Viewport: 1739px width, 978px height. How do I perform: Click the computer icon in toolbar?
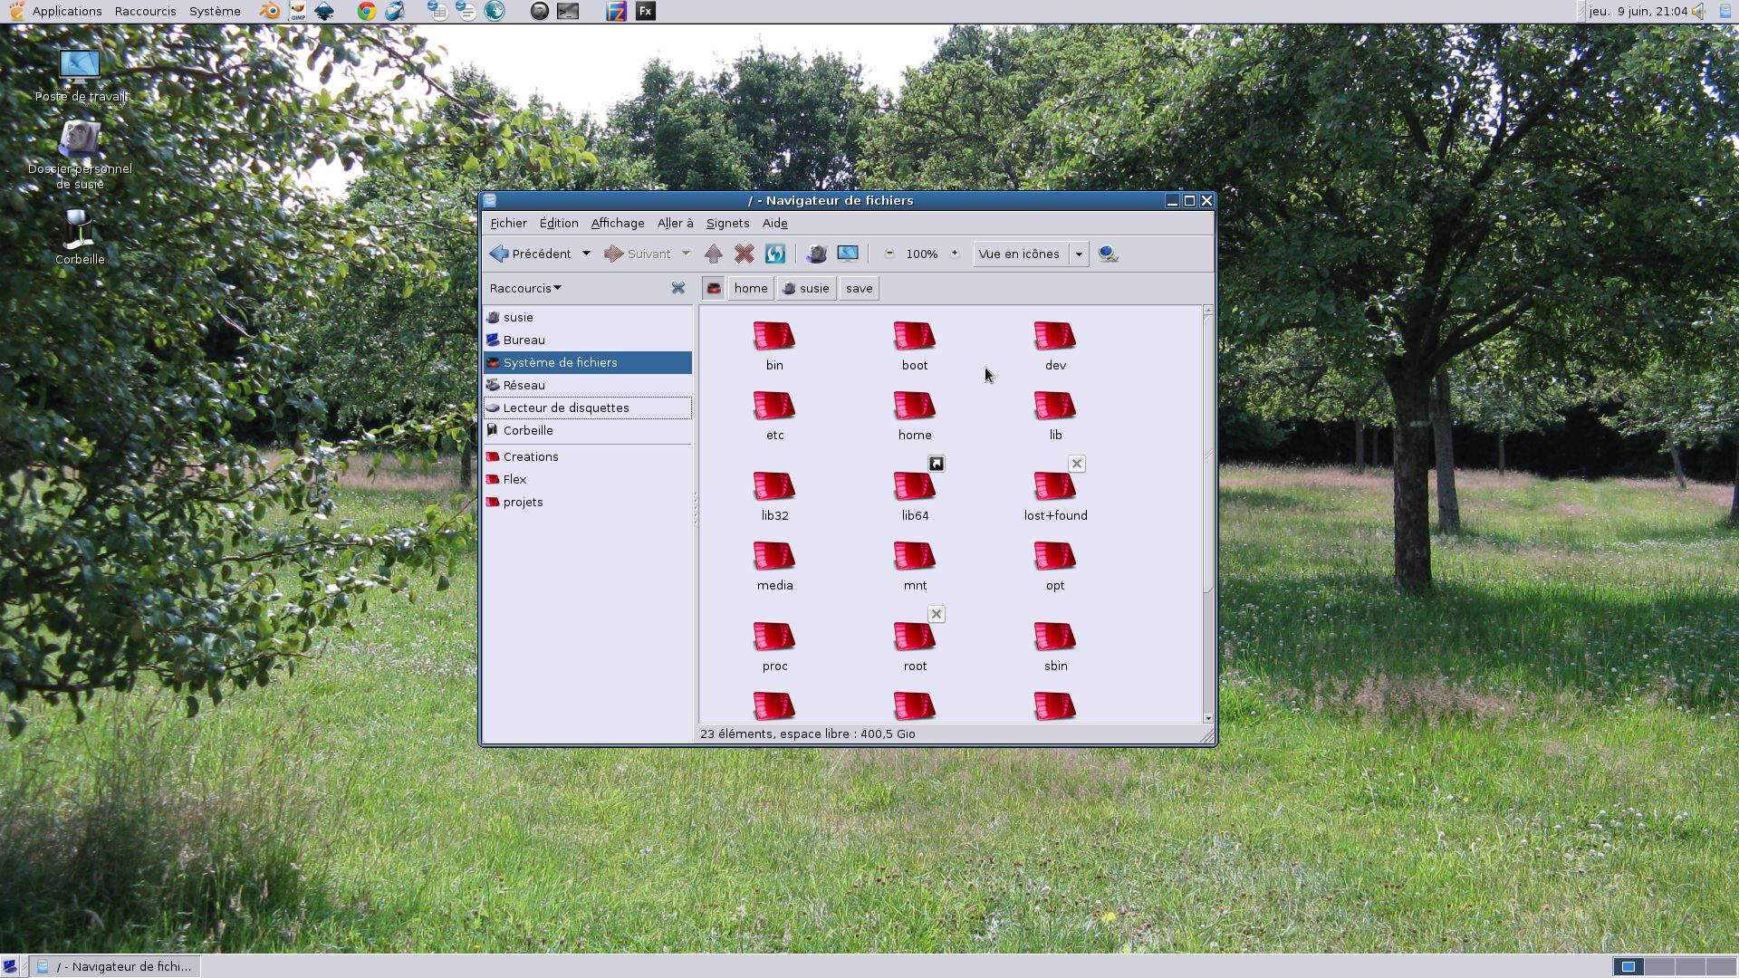coord(848,254)
